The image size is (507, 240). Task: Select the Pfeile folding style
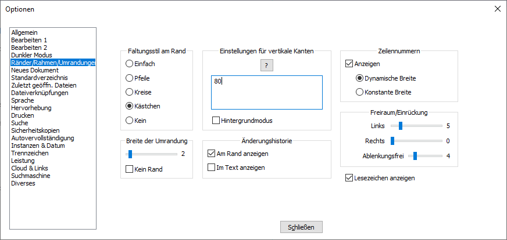pos(129,78)
